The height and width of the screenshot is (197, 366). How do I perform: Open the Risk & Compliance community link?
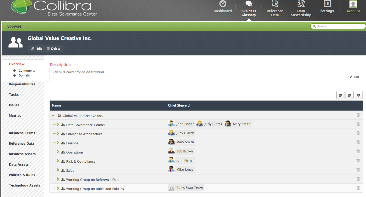pos(81,162)
